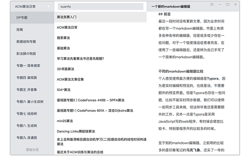Open 专题七 线段树 category
The width and height of the screenshot is (250, 156).
point(32,114)
